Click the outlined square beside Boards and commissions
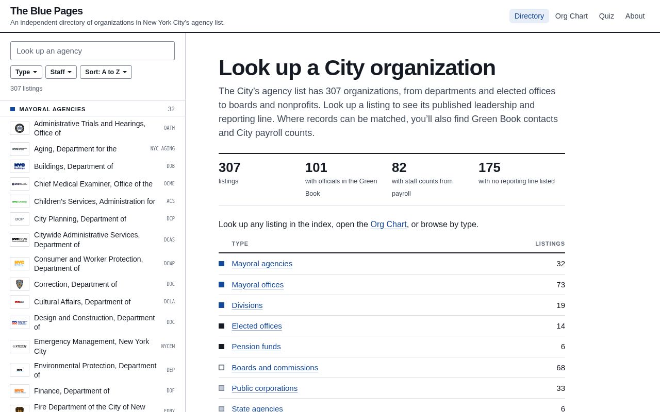 [221, 368]
